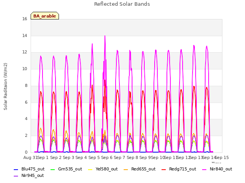Click the Sep 4 x-axis tick label
The height and width of the screenshot is (183, 245).
81,157
